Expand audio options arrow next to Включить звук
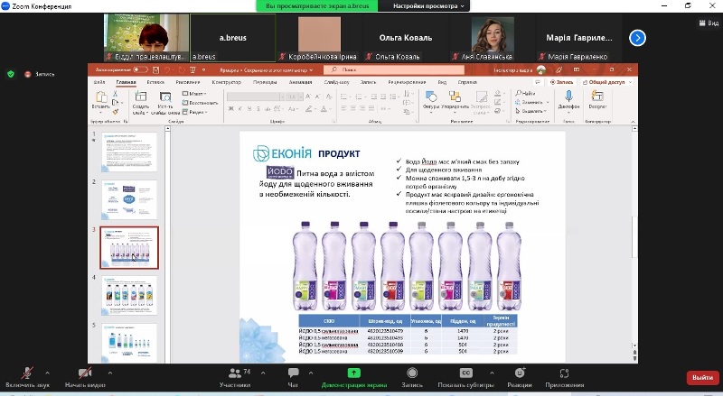This screenshot has width=723, height=396. pos(48,373)
